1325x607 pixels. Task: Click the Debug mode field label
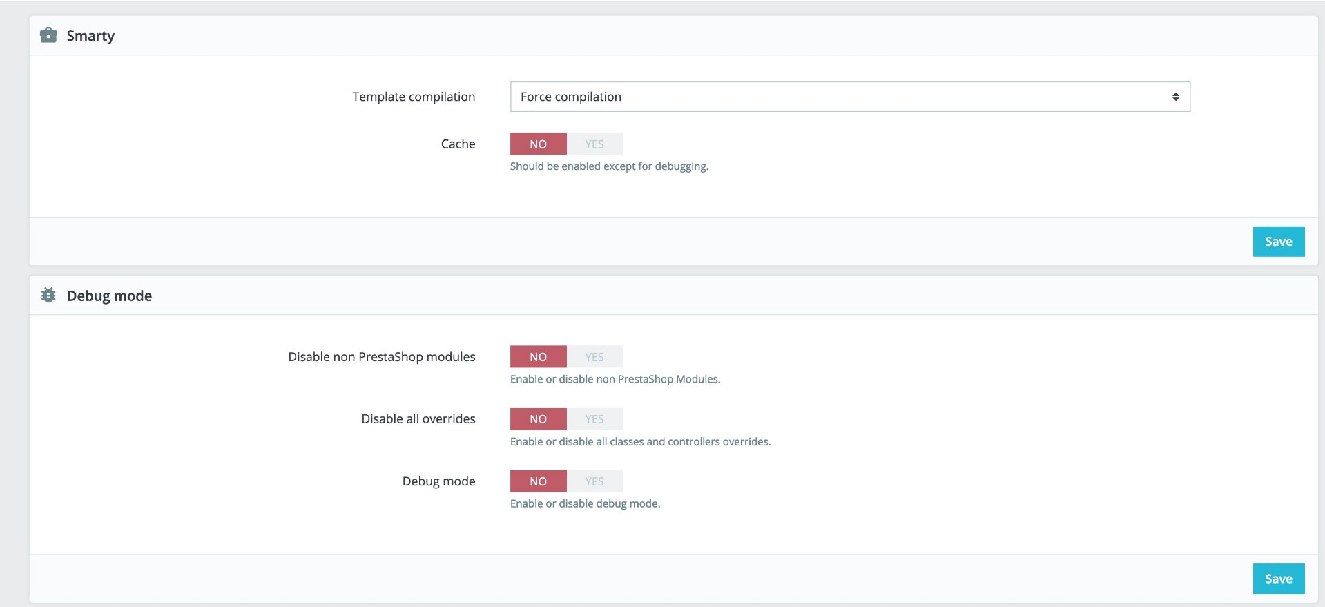438,481
